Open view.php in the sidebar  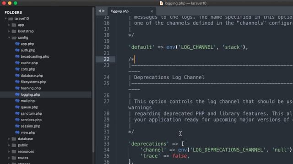pos(28,133)
